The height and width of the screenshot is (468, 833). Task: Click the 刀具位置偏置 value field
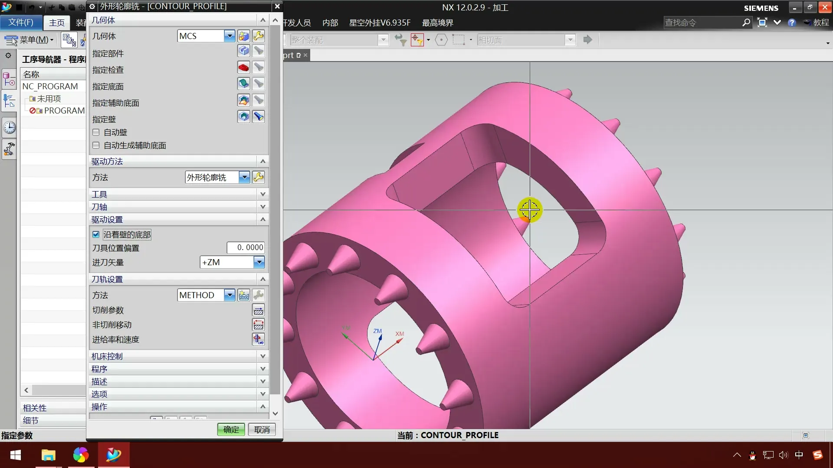coord(246,247)
